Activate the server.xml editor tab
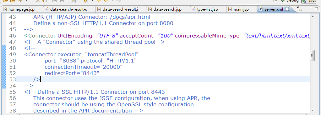The image size is (321, 115). 274,9
